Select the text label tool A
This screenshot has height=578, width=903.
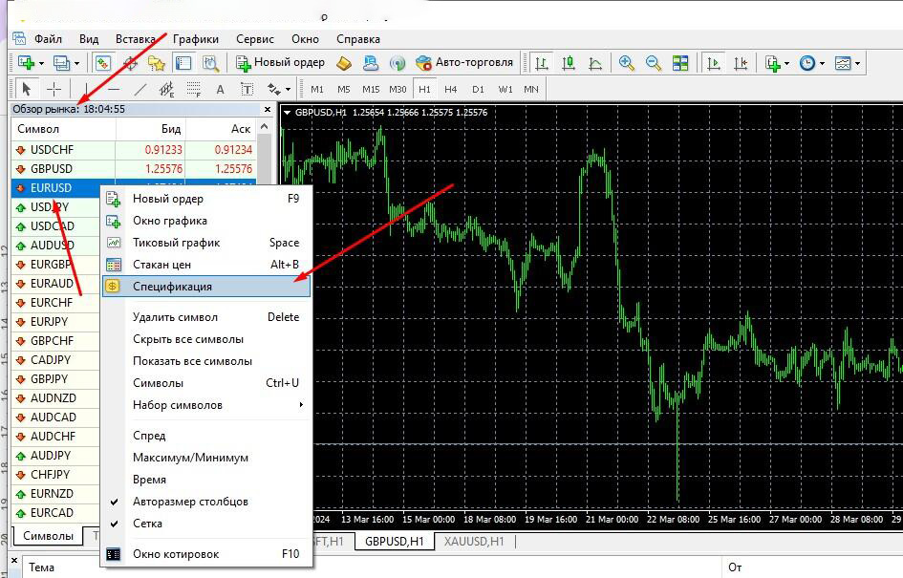[220, 89]
